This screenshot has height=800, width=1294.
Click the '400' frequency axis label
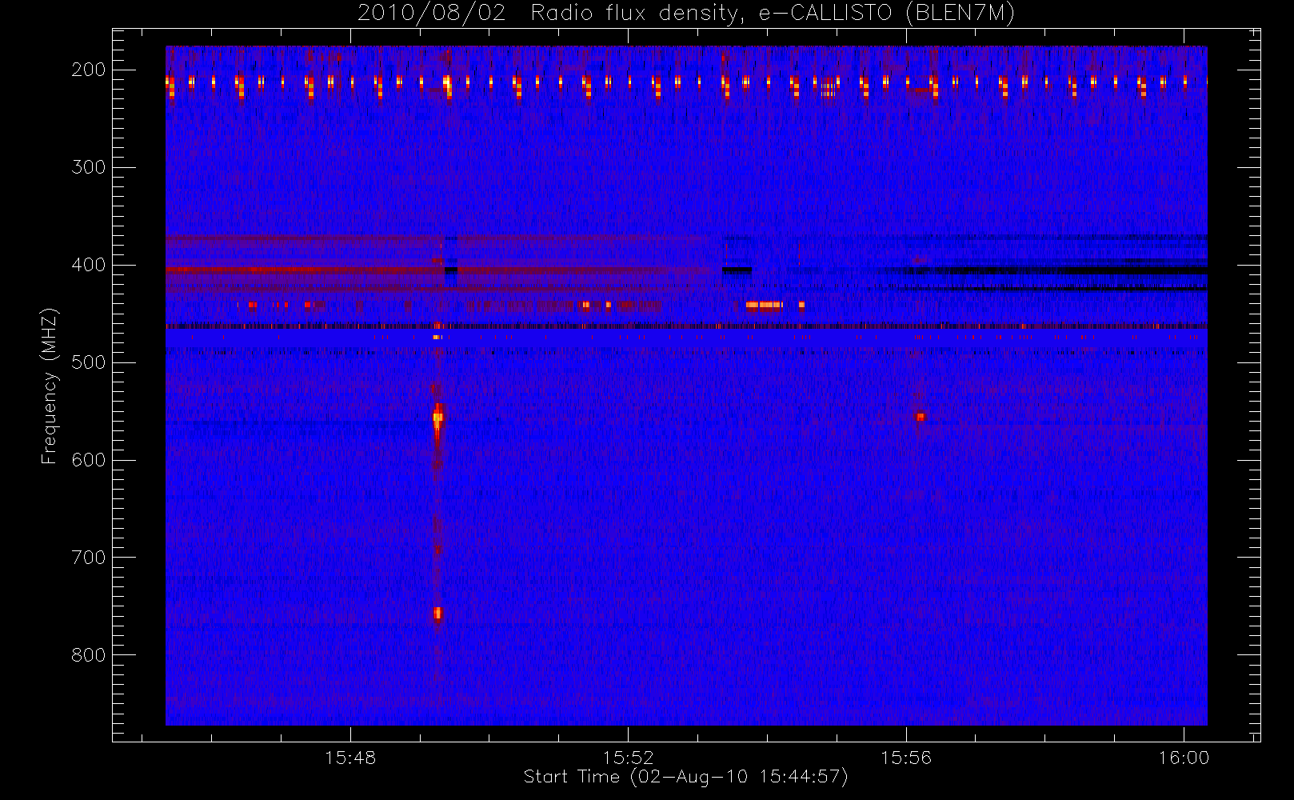tap(88, 265)
